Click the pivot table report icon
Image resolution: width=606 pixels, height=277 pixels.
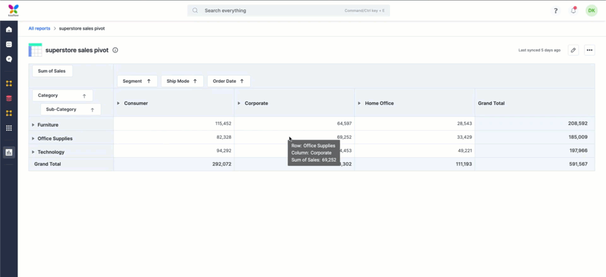(35, 50)
